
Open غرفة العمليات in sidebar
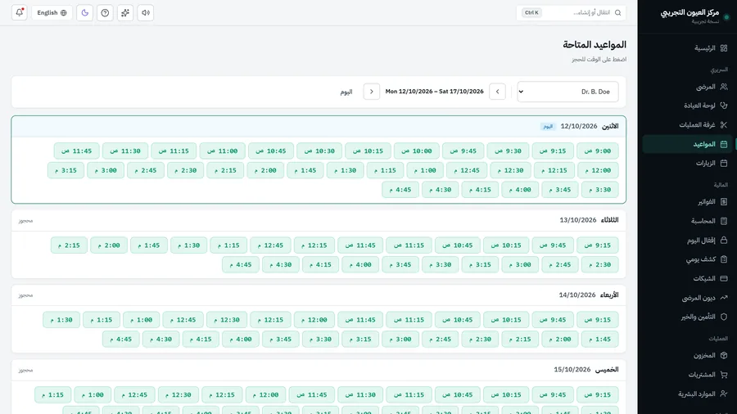(x=687, y=125)
